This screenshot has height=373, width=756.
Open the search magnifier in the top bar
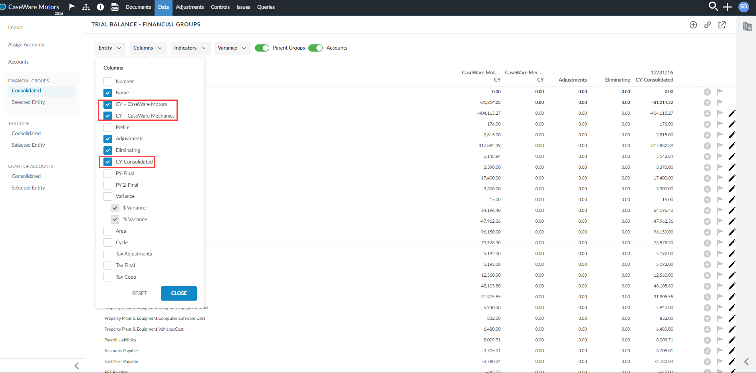point(713,7)
